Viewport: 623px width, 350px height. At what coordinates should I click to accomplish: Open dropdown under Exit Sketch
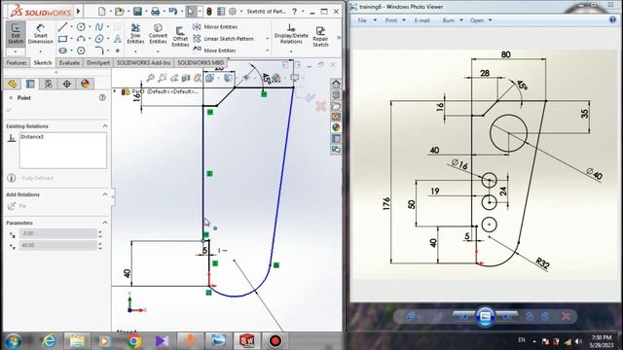tap(16, 52)
